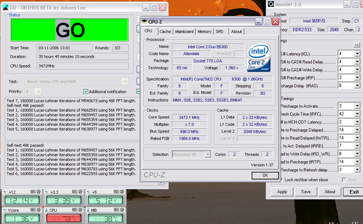
Task: Open the Refresh Cycle Time (tRFC) dropdown
Action: [x=357, y=114]
